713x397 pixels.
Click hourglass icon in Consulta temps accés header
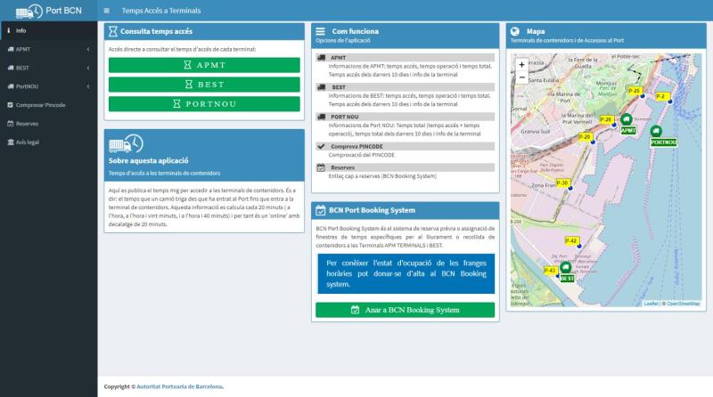(113, 31)
